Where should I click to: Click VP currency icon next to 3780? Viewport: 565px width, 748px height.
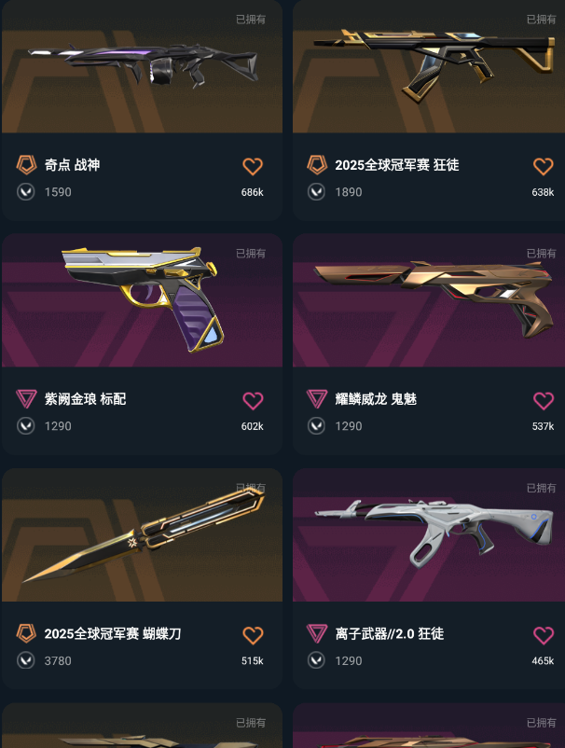click(26, 660)
